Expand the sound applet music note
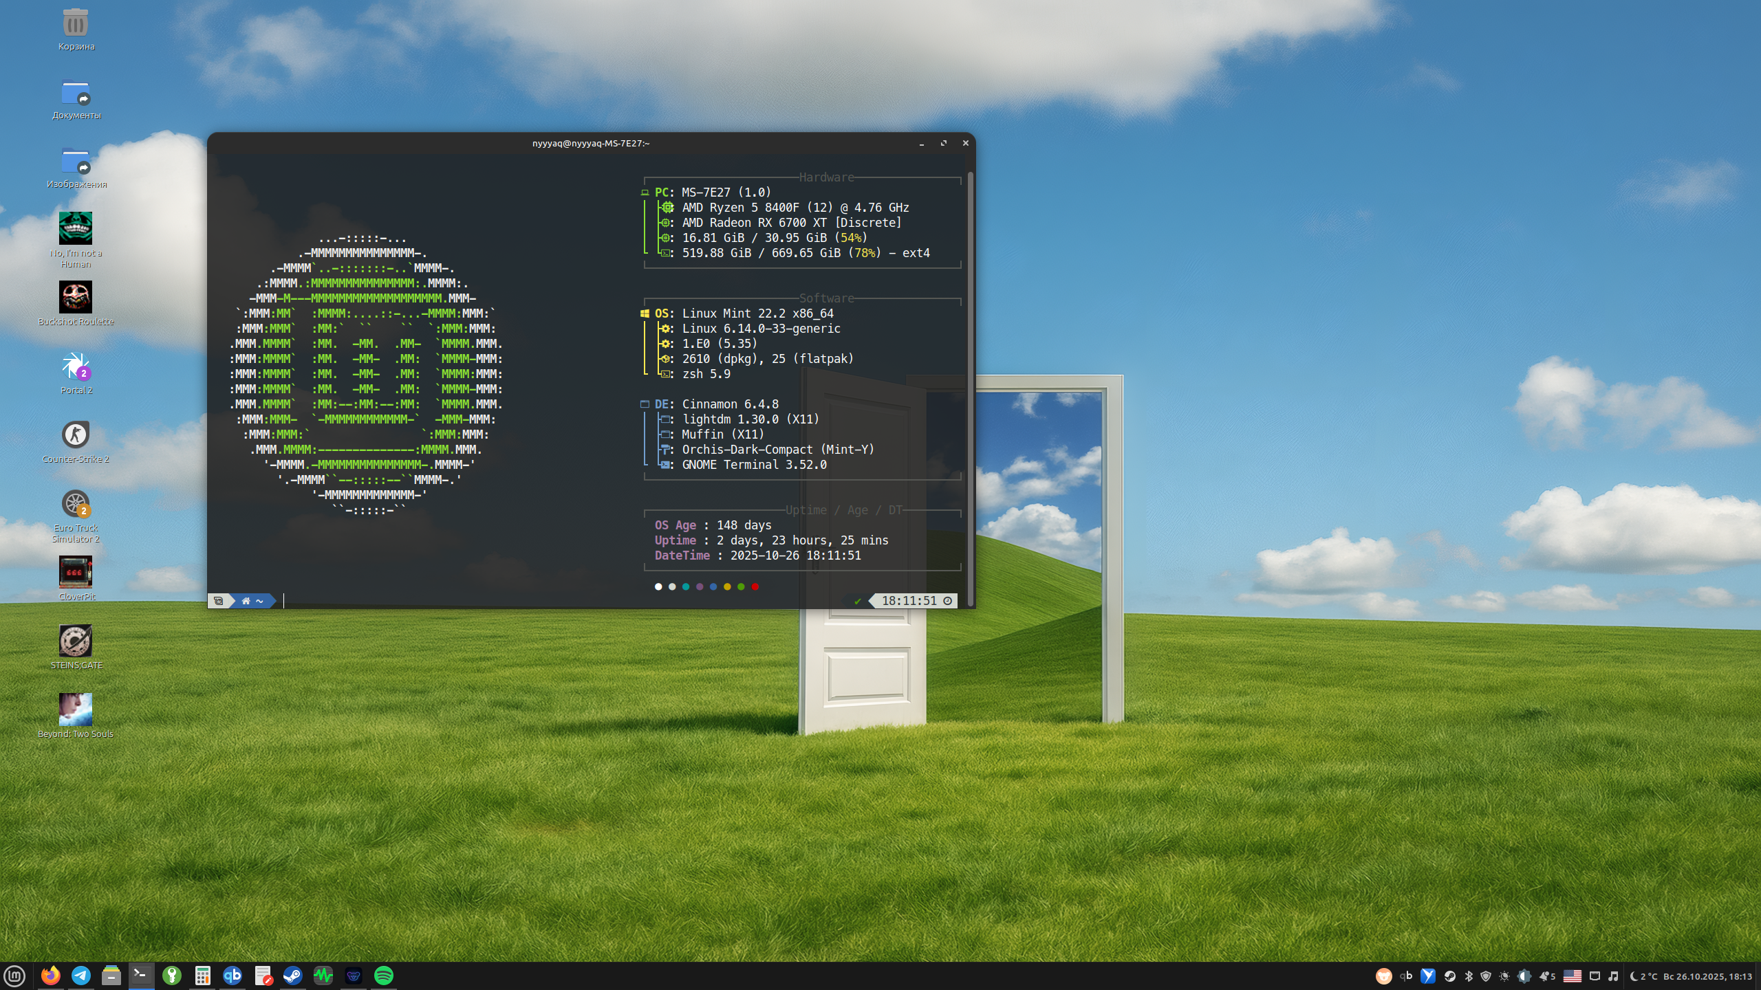The height and width of the screenshot is (990, 1761). click(1613, 976)
